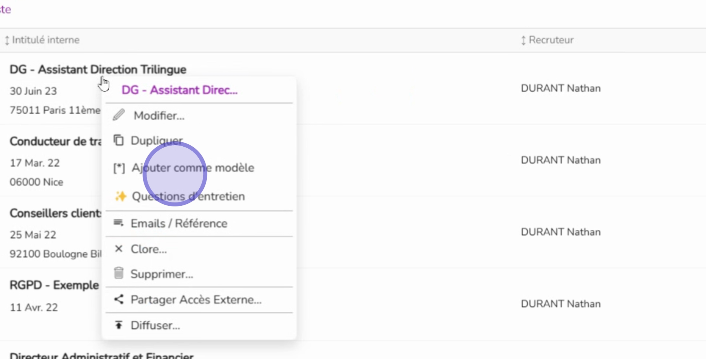The width and height of the screenshot is (706, 359).
Task: Sort the list by Intitulé interne
Action: pos(42,40)
